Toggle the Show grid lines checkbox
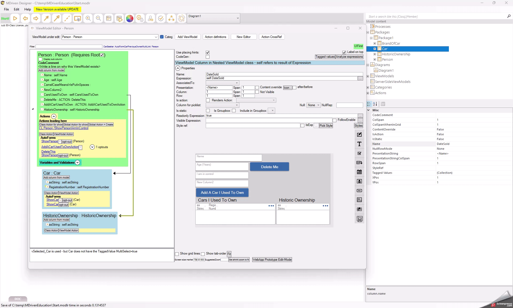This screenshot has width=513, height=308. 177,254
